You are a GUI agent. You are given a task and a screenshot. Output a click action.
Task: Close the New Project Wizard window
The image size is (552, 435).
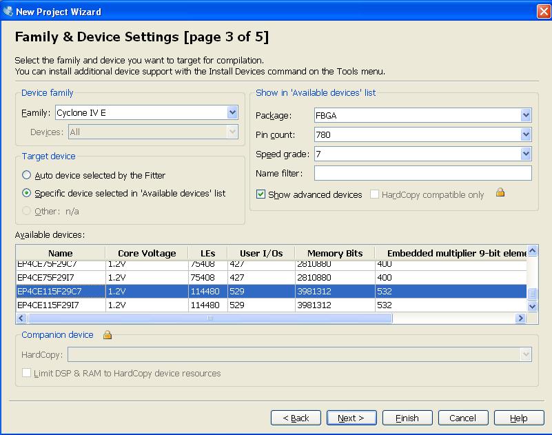pos(543,11)
